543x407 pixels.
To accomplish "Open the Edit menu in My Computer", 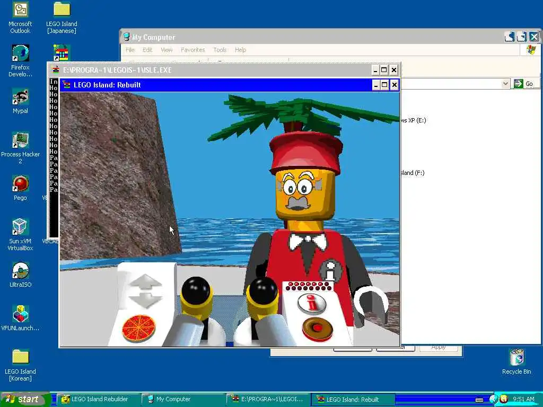I will coord(147,50).
